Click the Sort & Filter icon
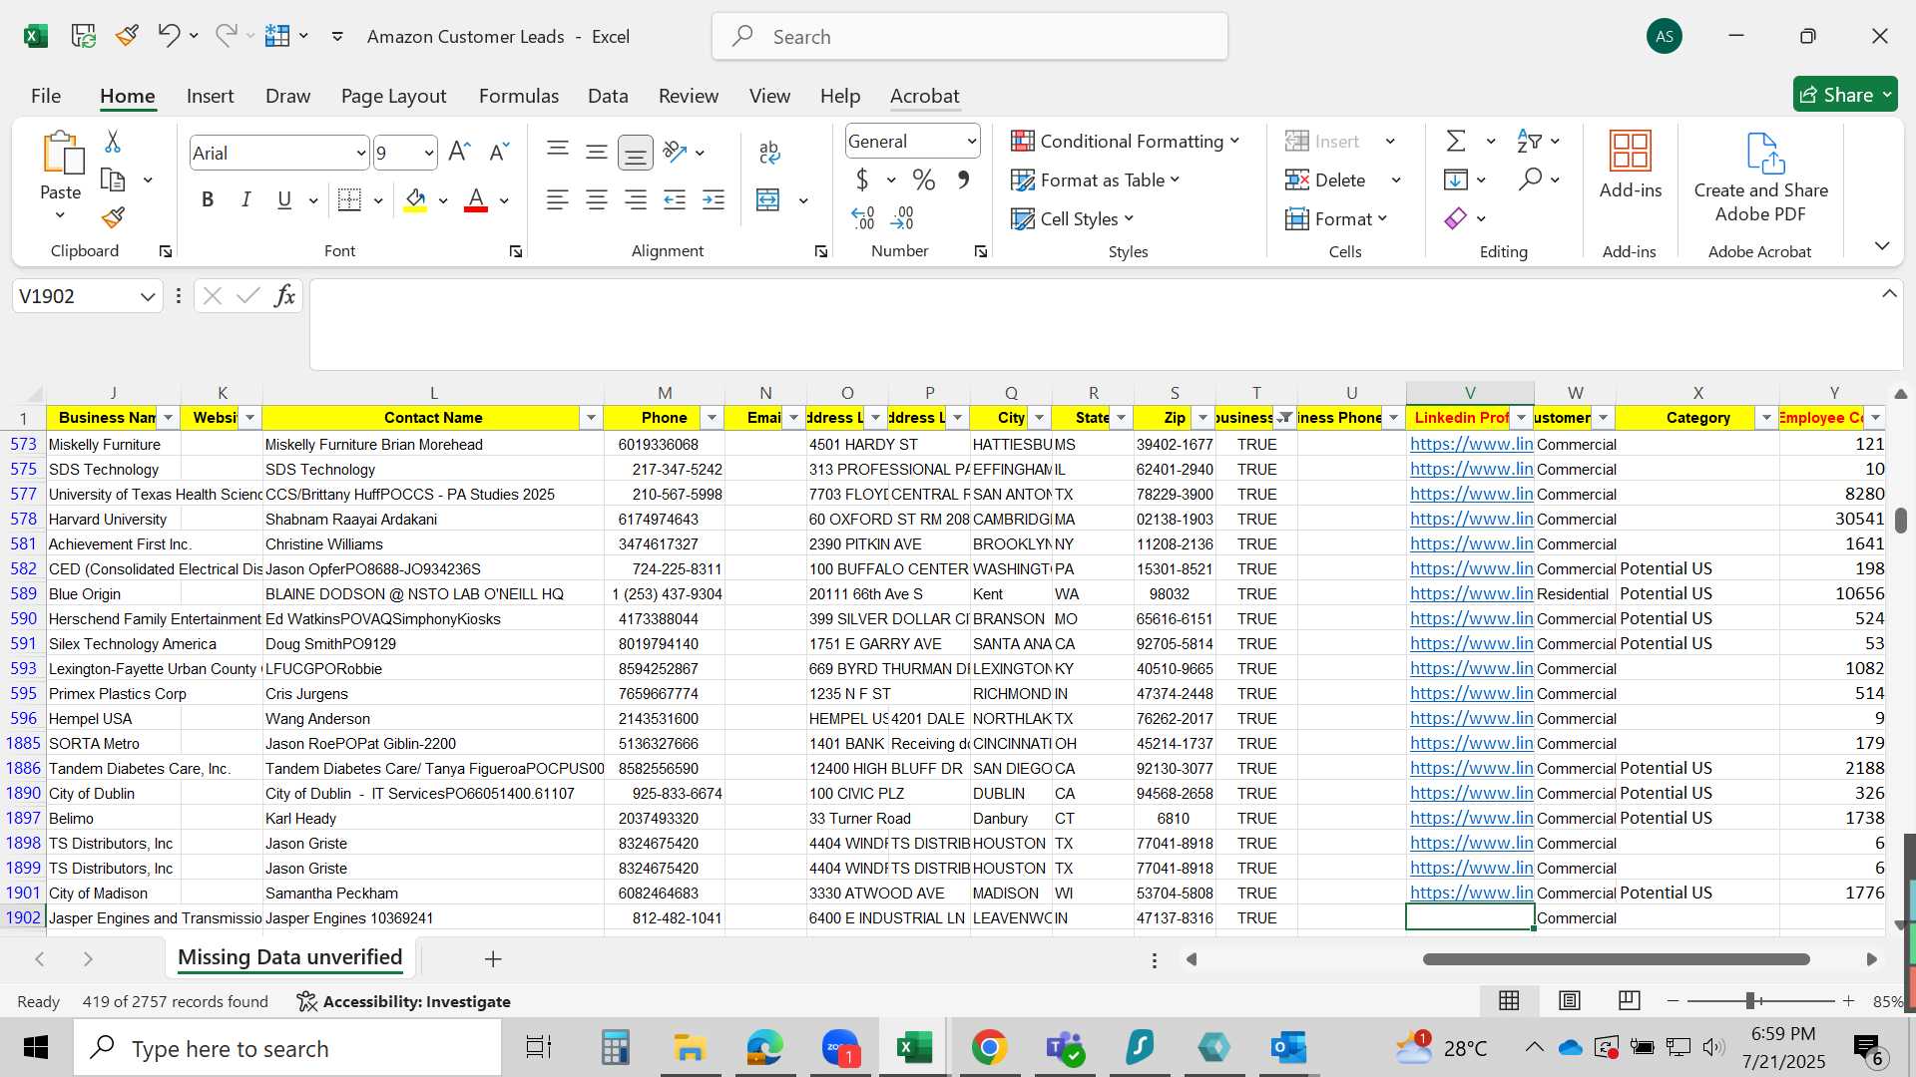The width and height of the screenshot is (1916, 1077). point(1529,141)
